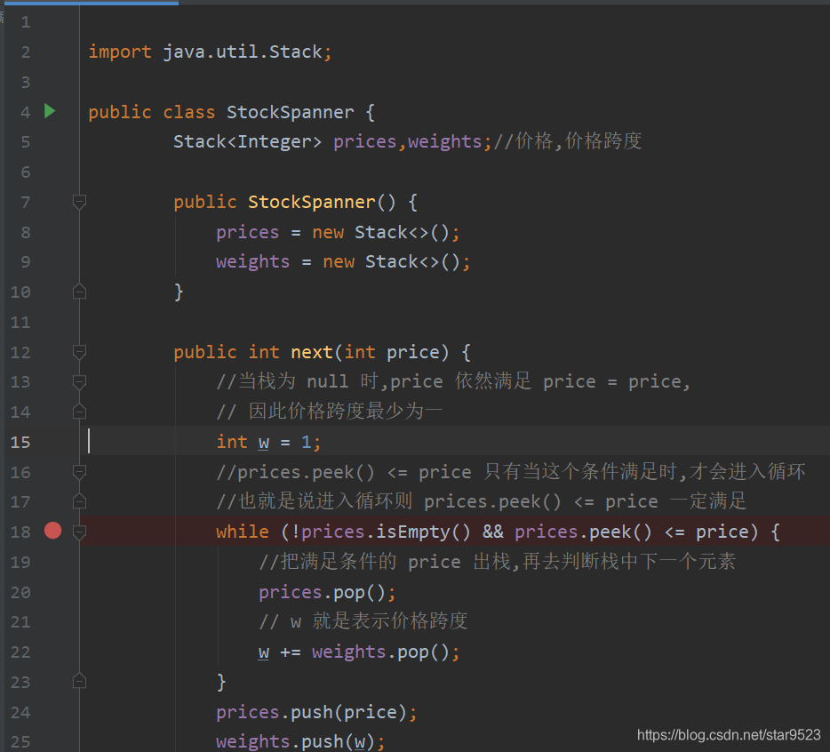Click fold end marker on line 17
The width and height of the screenshot is (830, 752).
(x=79, y=501)
